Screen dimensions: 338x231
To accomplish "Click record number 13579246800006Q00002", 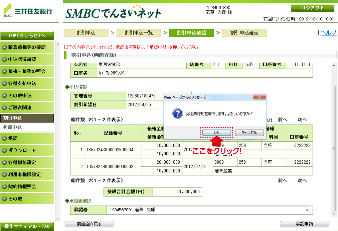I will [x=110, y=167].
